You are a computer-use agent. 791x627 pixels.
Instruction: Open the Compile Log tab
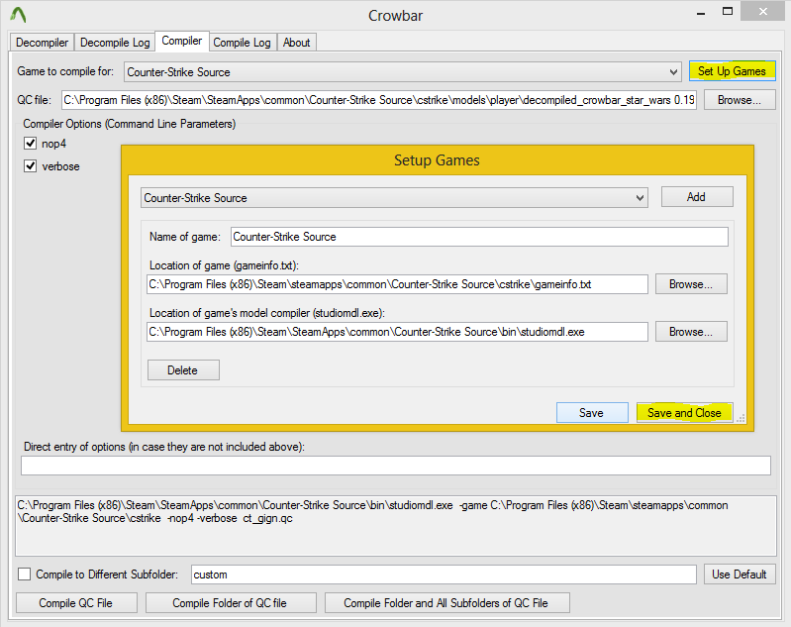tap(242, 43)
